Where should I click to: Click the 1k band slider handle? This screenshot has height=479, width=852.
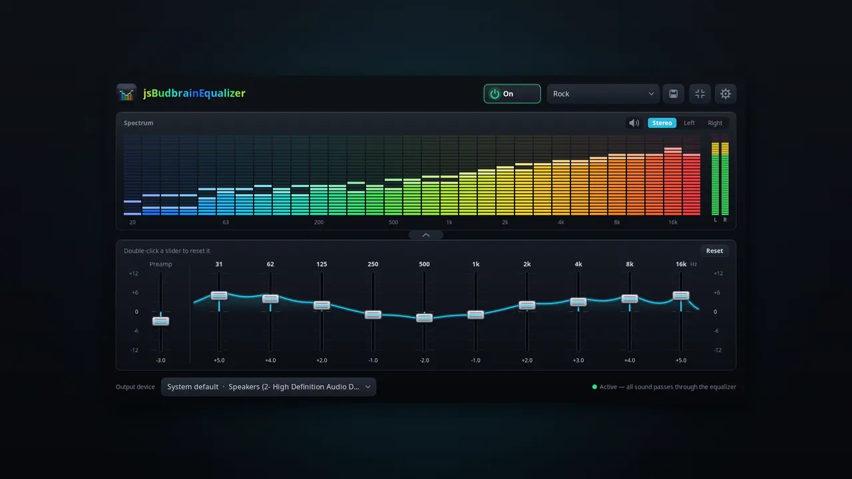(x=475, y=315)
